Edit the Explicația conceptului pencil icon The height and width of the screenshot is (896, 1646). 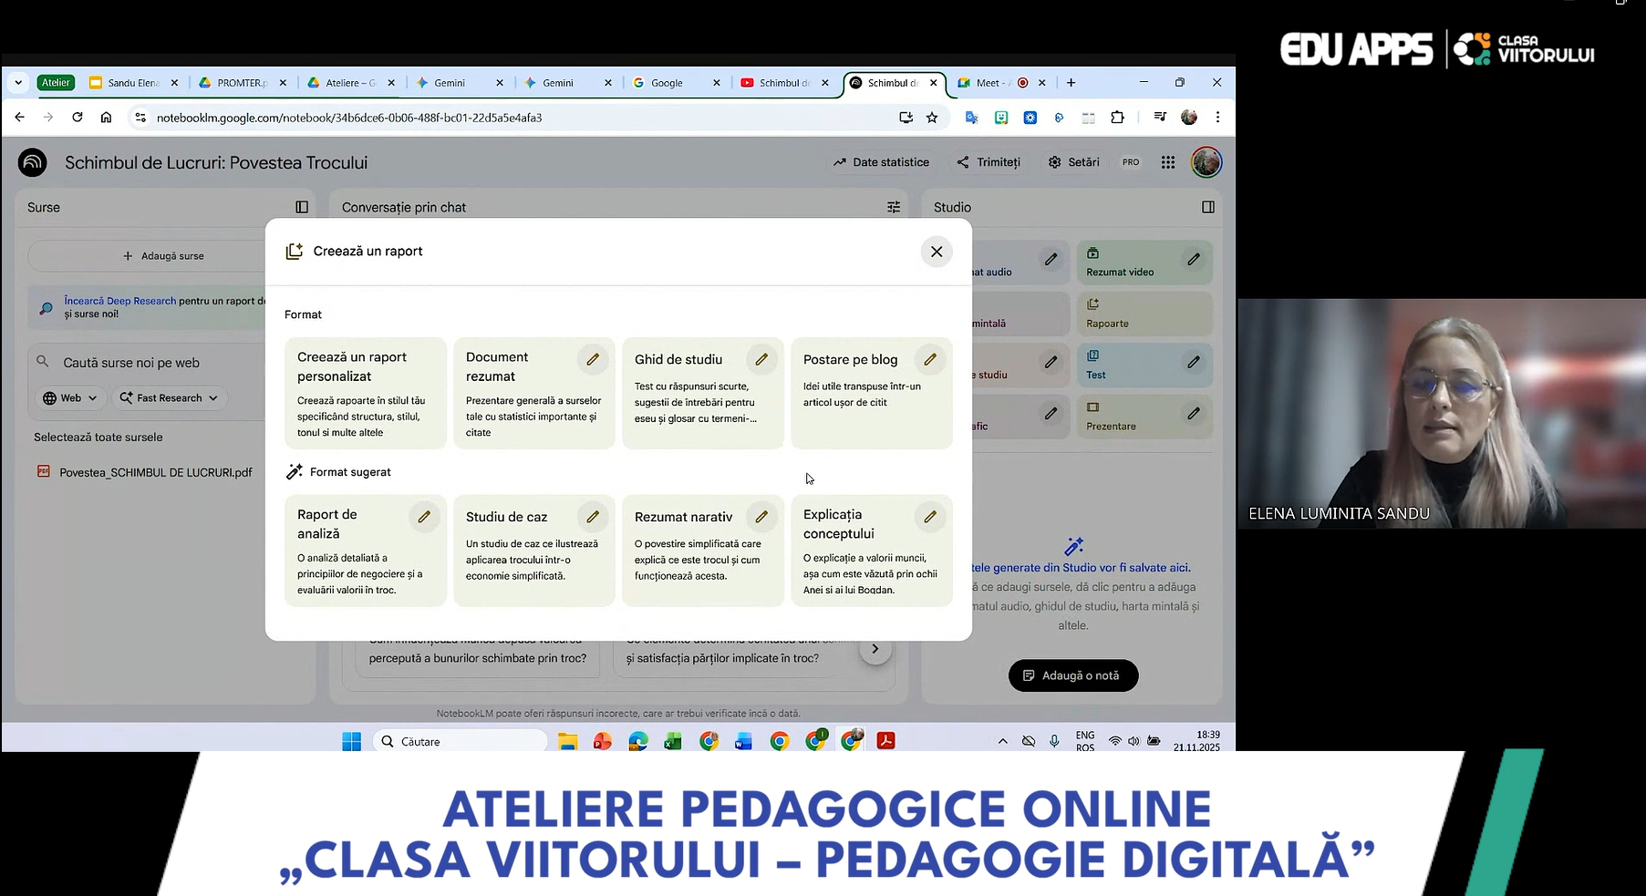(x=930, y=517)
